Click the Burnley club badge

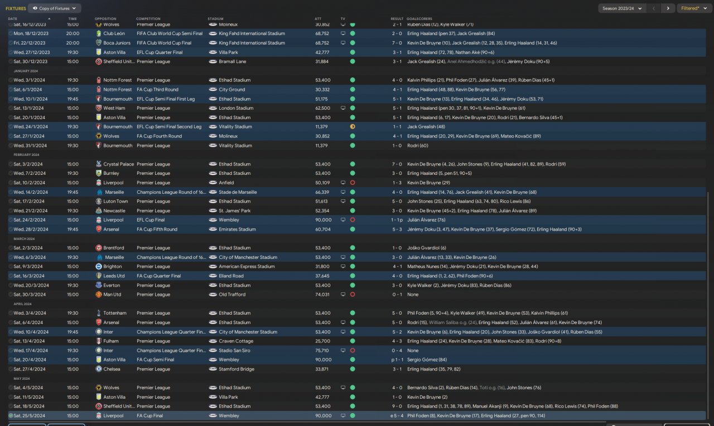point(99,173)
